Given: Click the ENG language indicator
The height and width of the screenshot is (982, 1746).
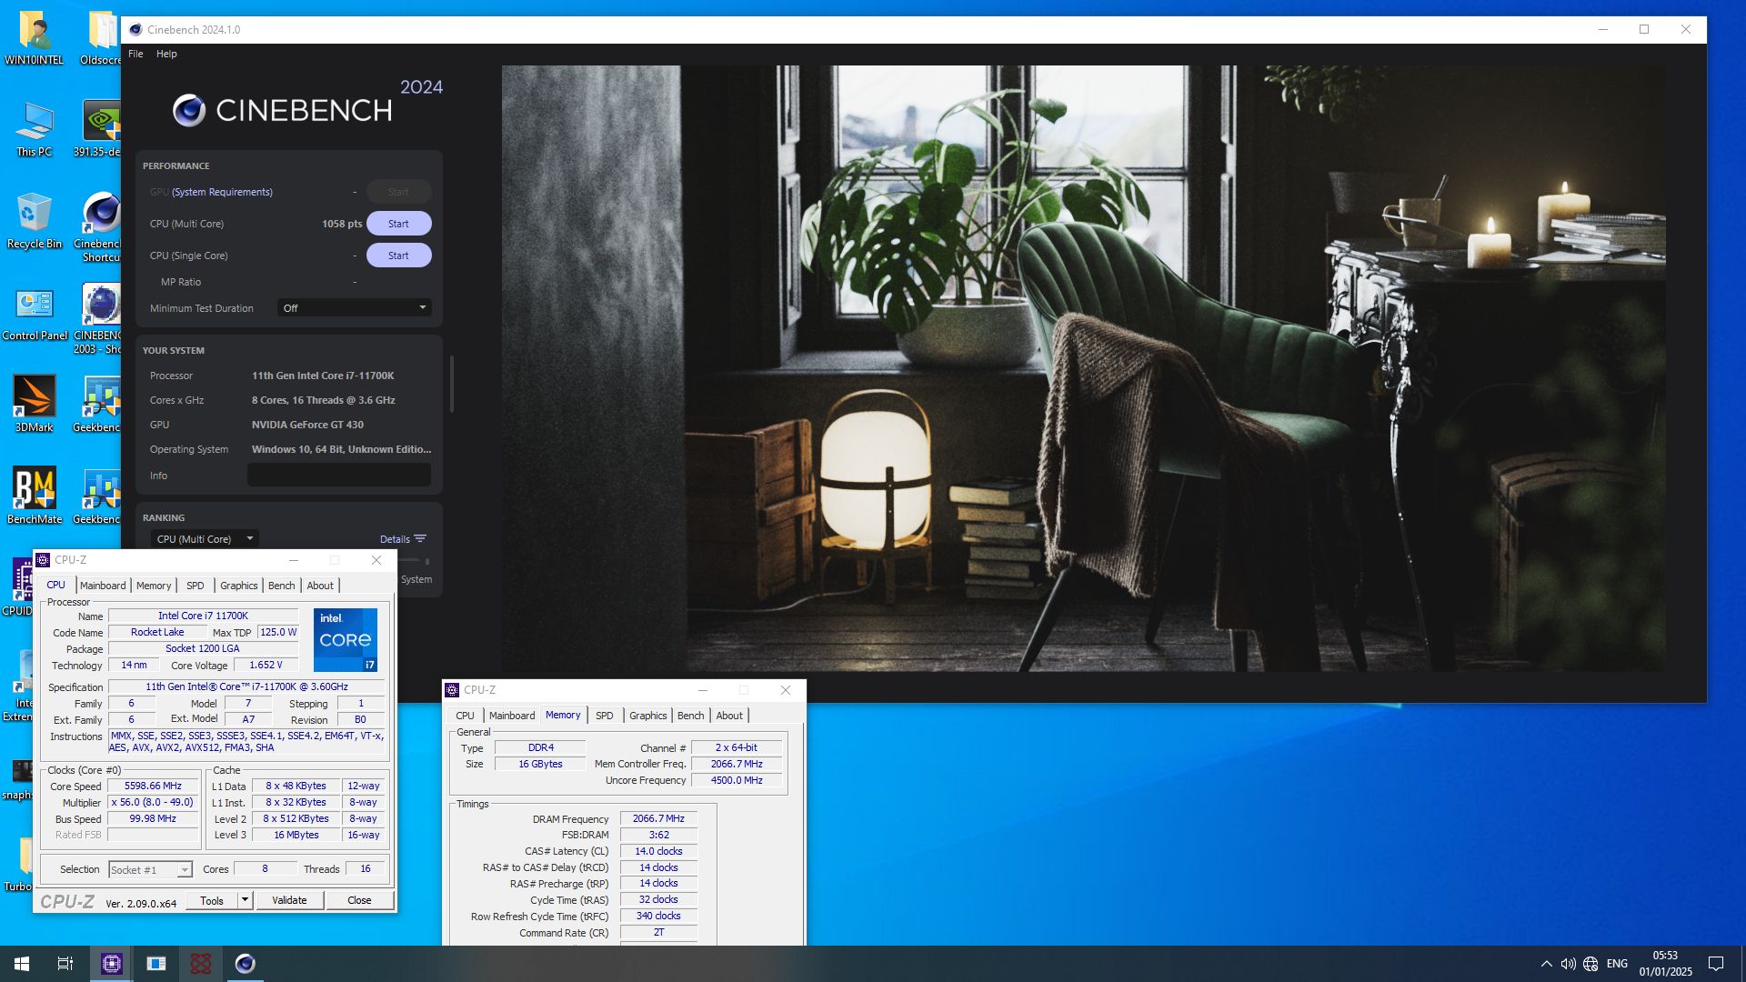Looking at the screenshot, I should [x=1617, y=964].
